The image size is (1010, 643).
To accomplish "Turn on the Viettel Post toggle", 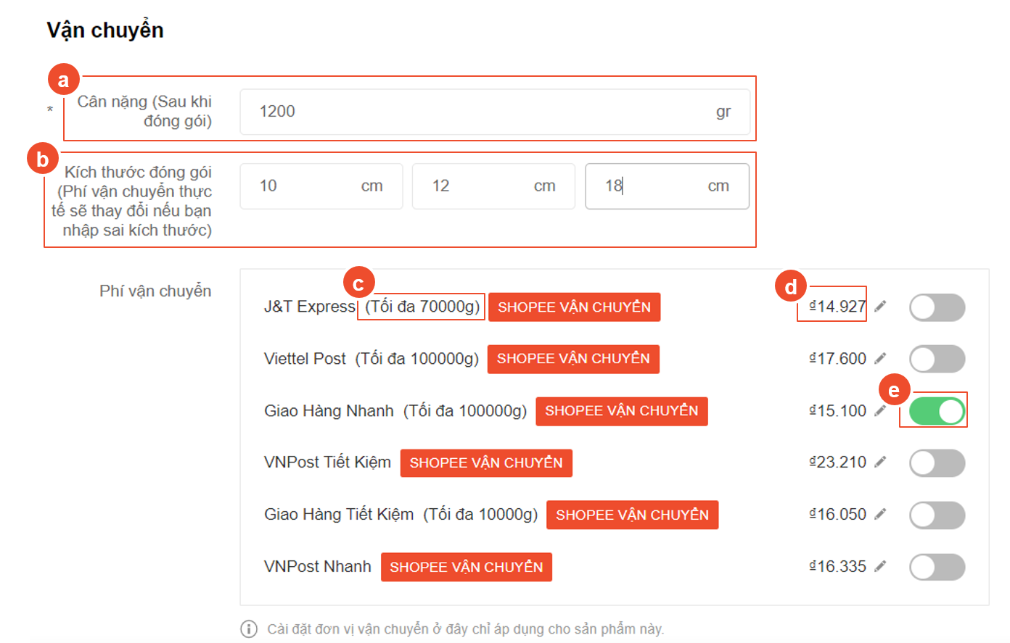I will (937, 359).
